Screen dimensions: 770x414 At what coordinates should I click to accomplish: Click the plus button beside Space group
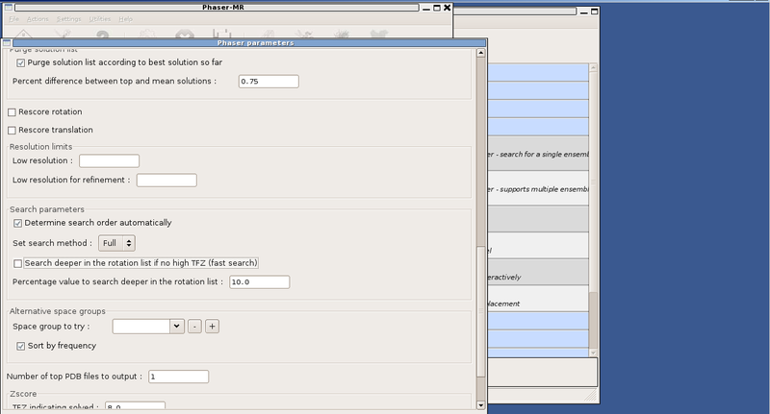click(x=213, y=327)
